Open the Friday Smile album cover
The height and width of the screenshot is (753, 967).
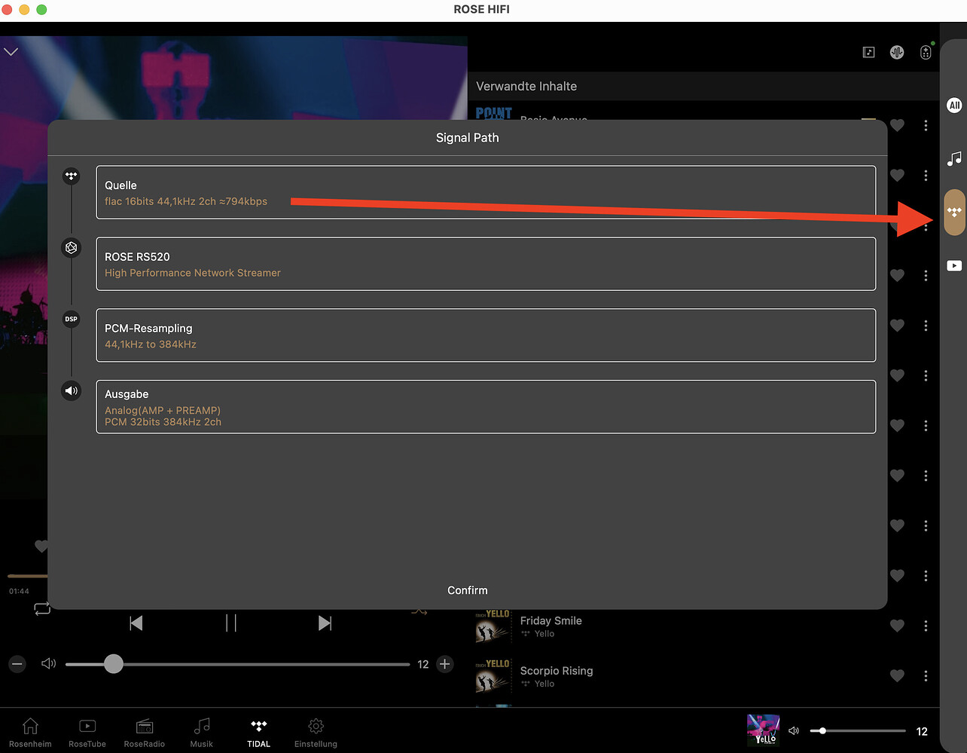click(493, 626)
